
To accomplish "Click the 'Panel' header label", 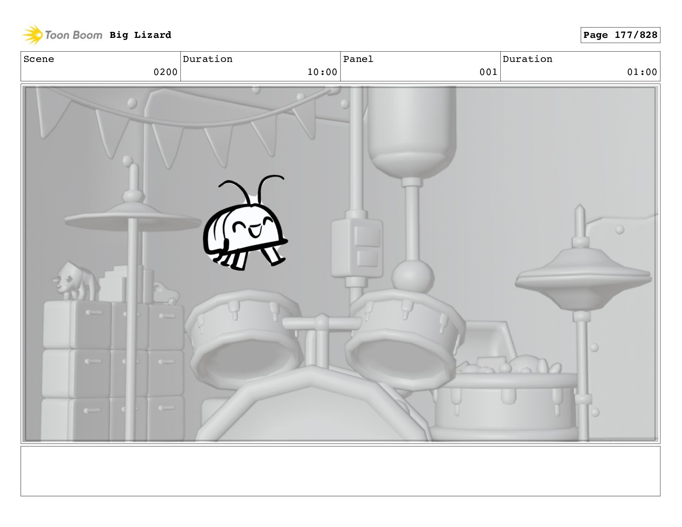I will 358,59.
